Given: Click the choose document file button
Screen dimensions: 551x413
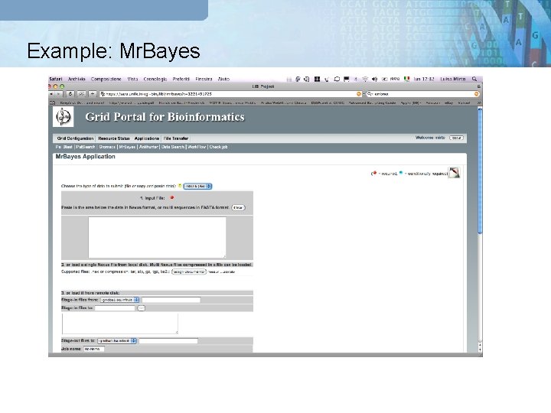Looking at the screenshot, I should (189, 272).
